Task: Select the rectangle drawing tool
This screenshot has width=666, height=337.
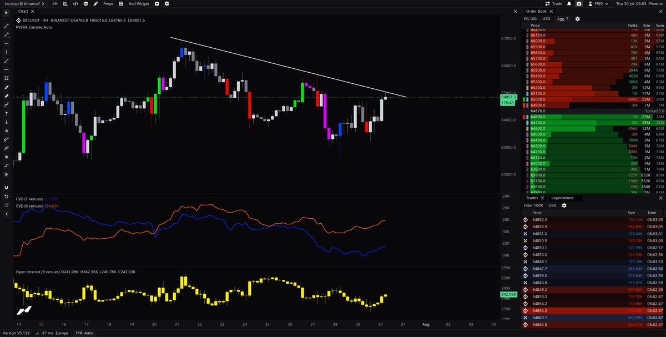Action: tap(6, 78)
